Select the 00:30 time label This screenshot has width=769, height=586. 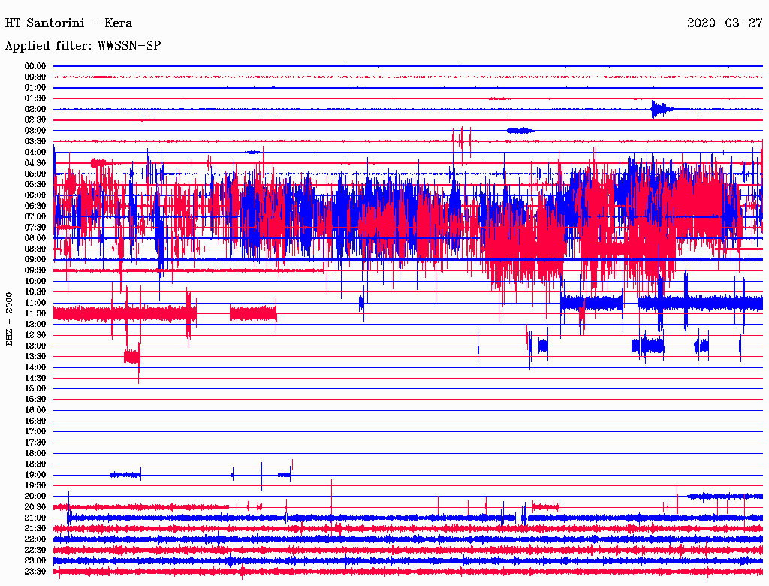pyautogui.click(x=35, y=77)
